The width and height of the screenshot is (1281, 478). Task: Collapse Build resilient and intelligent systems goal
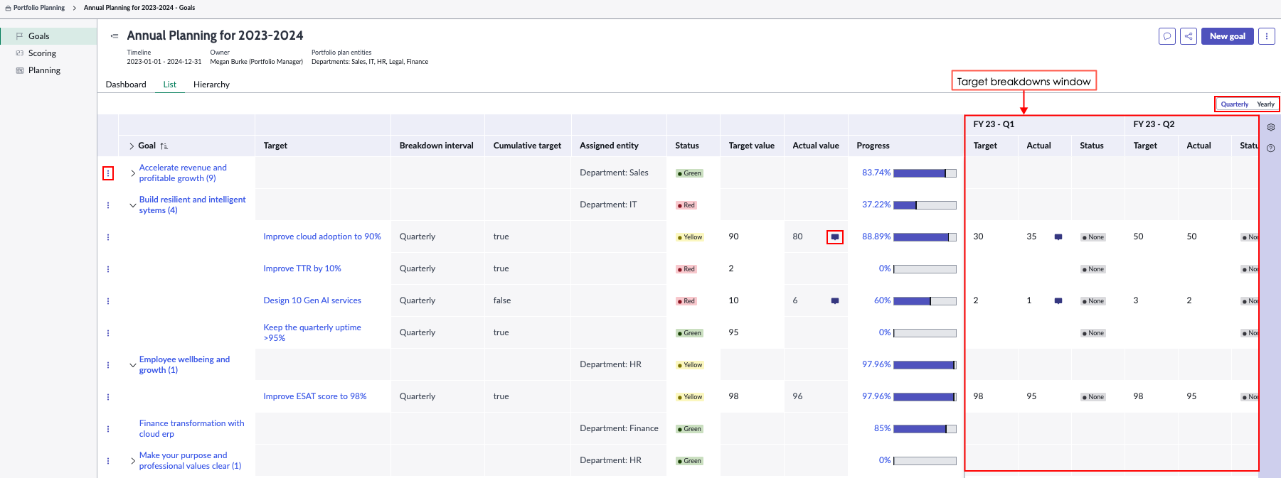pos(133,205)
